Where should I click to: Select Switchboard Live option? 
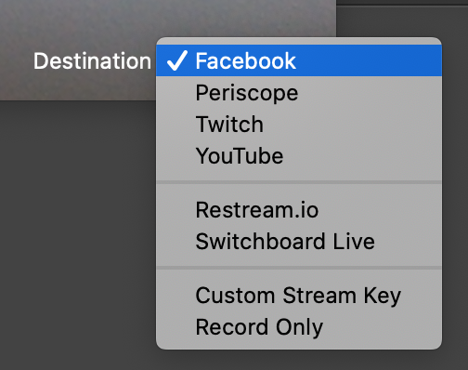click(299, 242)
